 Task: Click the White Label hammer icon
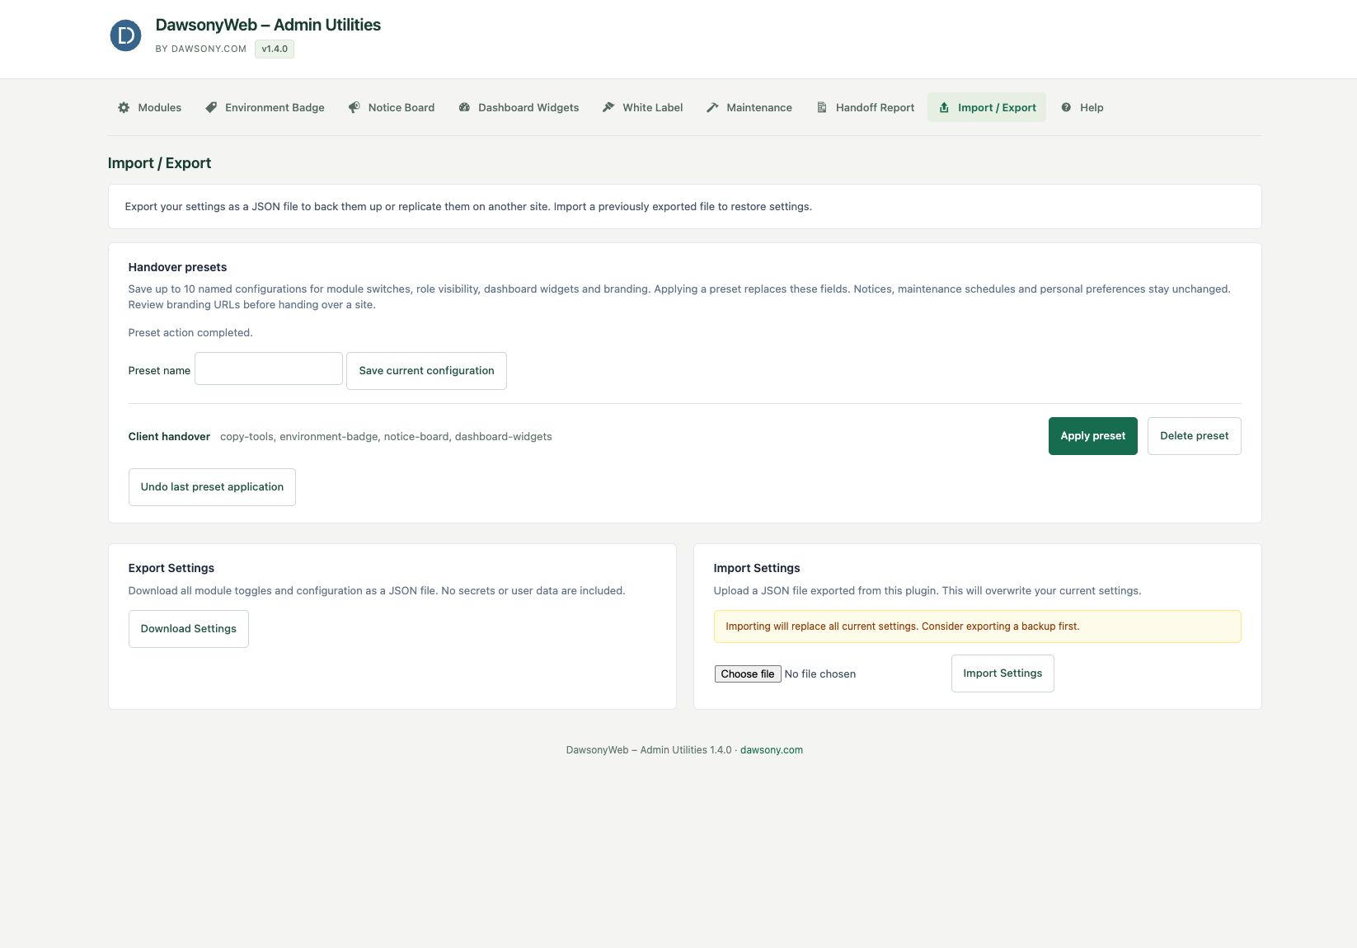click(608, 107)
